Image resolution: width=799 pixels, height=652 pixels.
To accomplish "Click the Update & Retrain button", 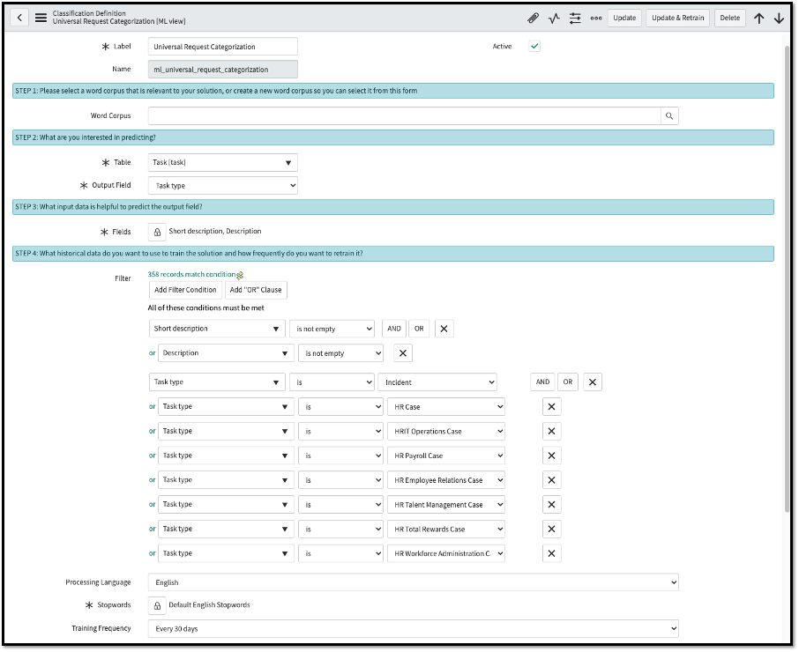I will pyautogui.click(x=676, y=18).
